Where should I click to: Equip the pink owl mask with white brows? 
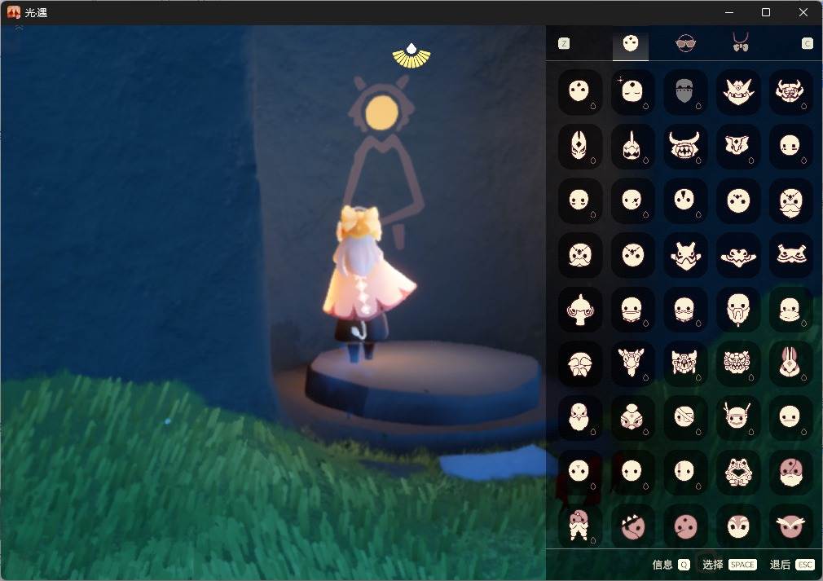point(790,526)
